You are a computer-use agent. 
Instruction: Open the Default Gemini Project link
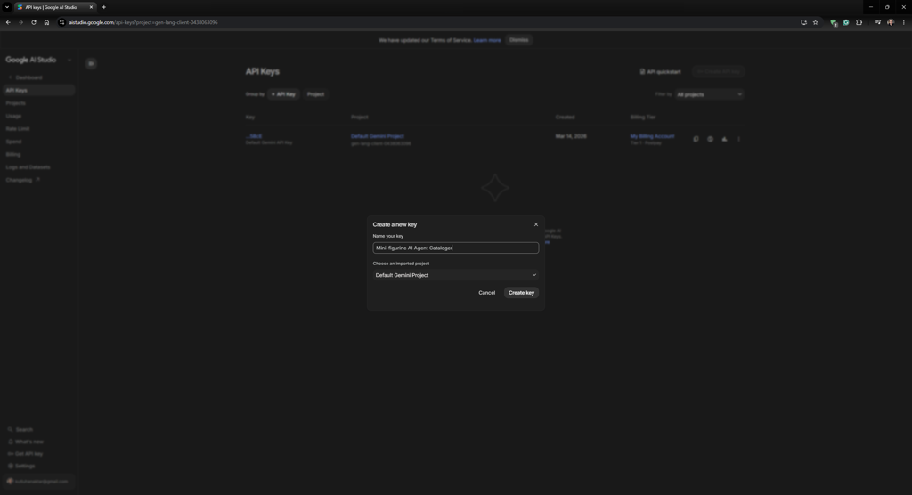tap(377, 136)
